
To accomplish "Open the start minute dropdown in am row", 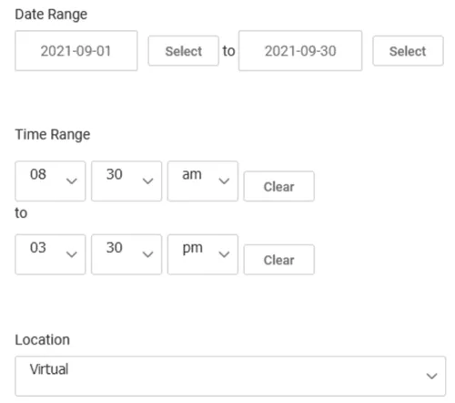I will click(126, 181).
